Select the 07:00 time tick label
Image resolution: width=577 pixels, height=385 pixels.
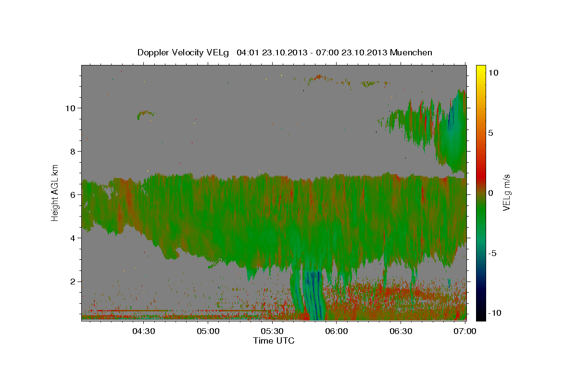click(x=465, y=331)
